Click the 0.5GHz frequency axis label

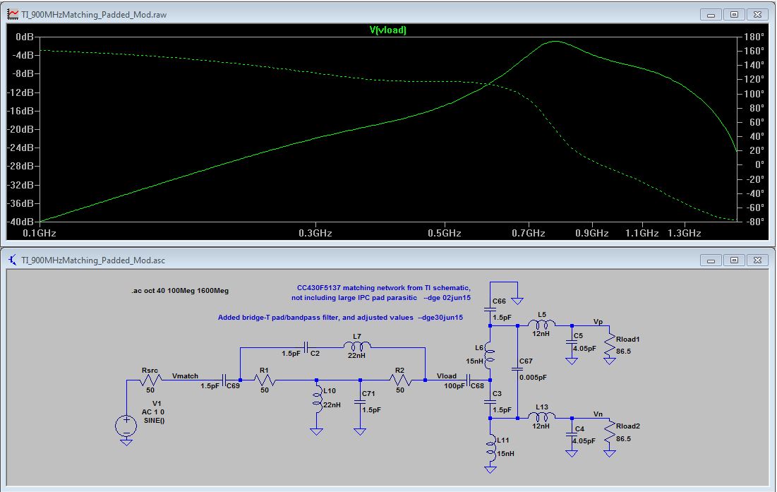(445, 233)
